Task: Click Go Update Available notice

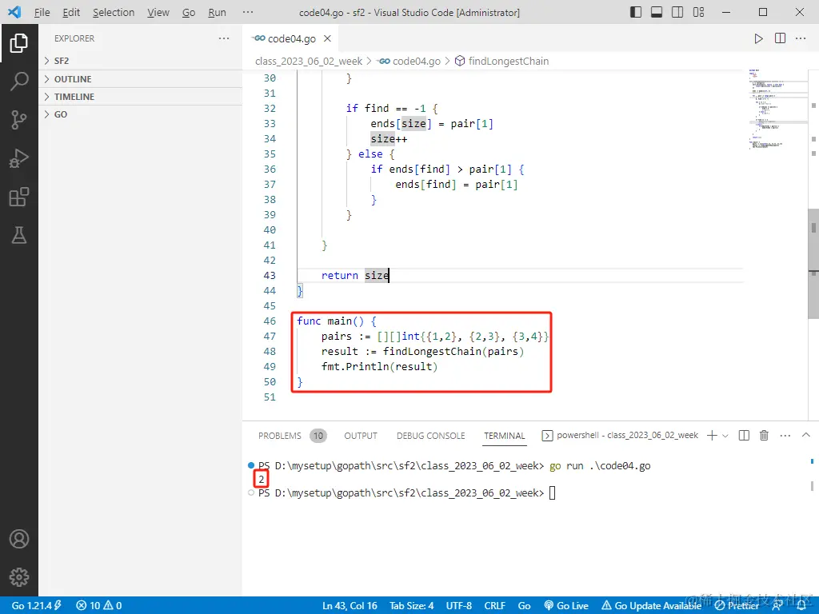Action: pos(651,606)
